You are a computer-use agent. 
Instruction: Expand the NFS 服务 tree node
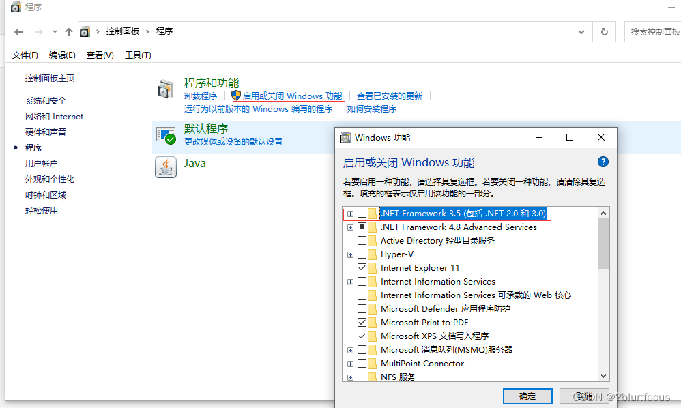pyautogui.click(x=350, y=377)
